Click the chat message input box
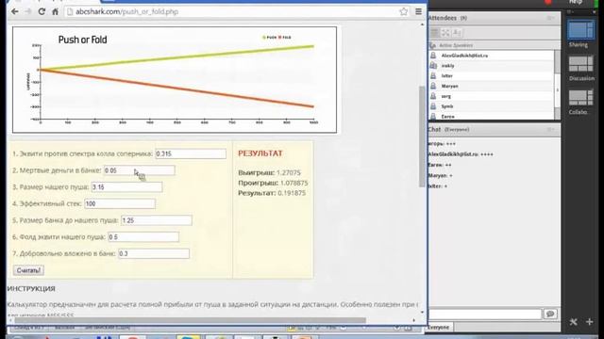Image resolution: width=604 pixels, height=339 pixels. [x=485, y=315]
